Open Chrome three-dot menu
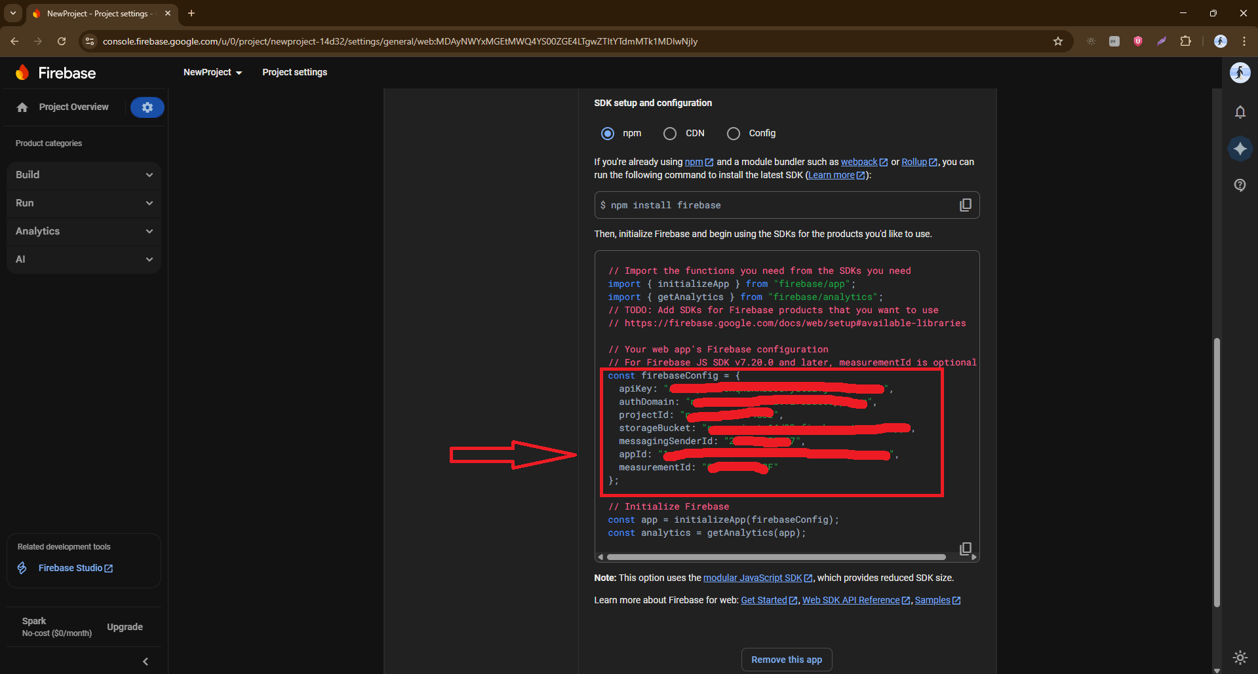The width and height of the screenshot is (1258, 674). point(1244,41)
